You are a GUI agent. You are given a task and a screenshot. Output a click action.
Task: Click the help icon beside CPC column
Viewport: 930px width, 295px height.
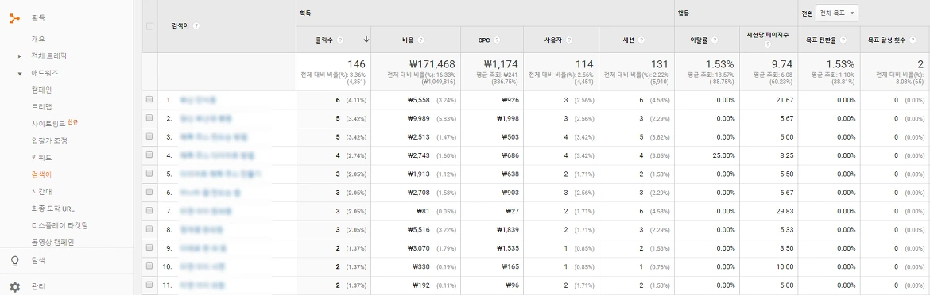(x=497, y=40)
